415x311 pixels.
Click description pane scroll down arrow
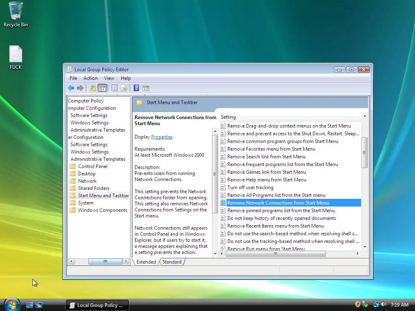[x=215, y=253]
